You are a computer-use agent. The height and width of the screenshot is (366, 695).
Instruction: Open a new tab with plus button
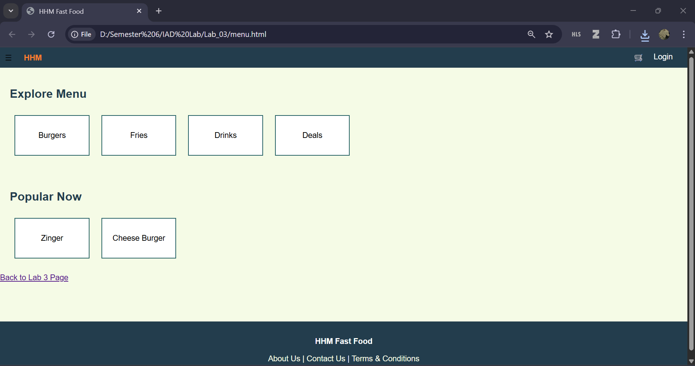(x=159, y=11)
